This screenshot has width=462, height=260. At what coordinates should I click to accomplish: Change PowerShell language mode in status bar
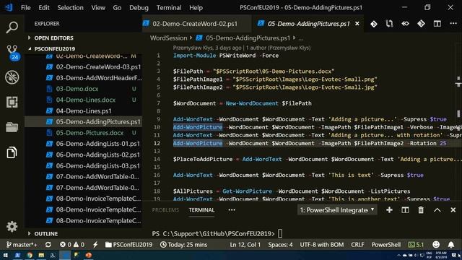[386, 245]
